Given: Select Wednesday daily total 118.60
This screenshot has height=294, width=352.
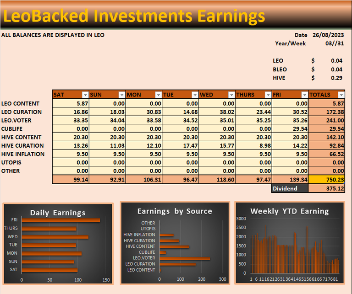Looking at the screenshot, I should click(x=217, y=180).
